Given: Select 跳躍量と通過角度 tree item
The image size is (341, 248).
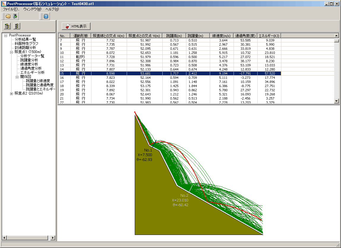Looking at the screenshot, I should (x=39, y=85).
